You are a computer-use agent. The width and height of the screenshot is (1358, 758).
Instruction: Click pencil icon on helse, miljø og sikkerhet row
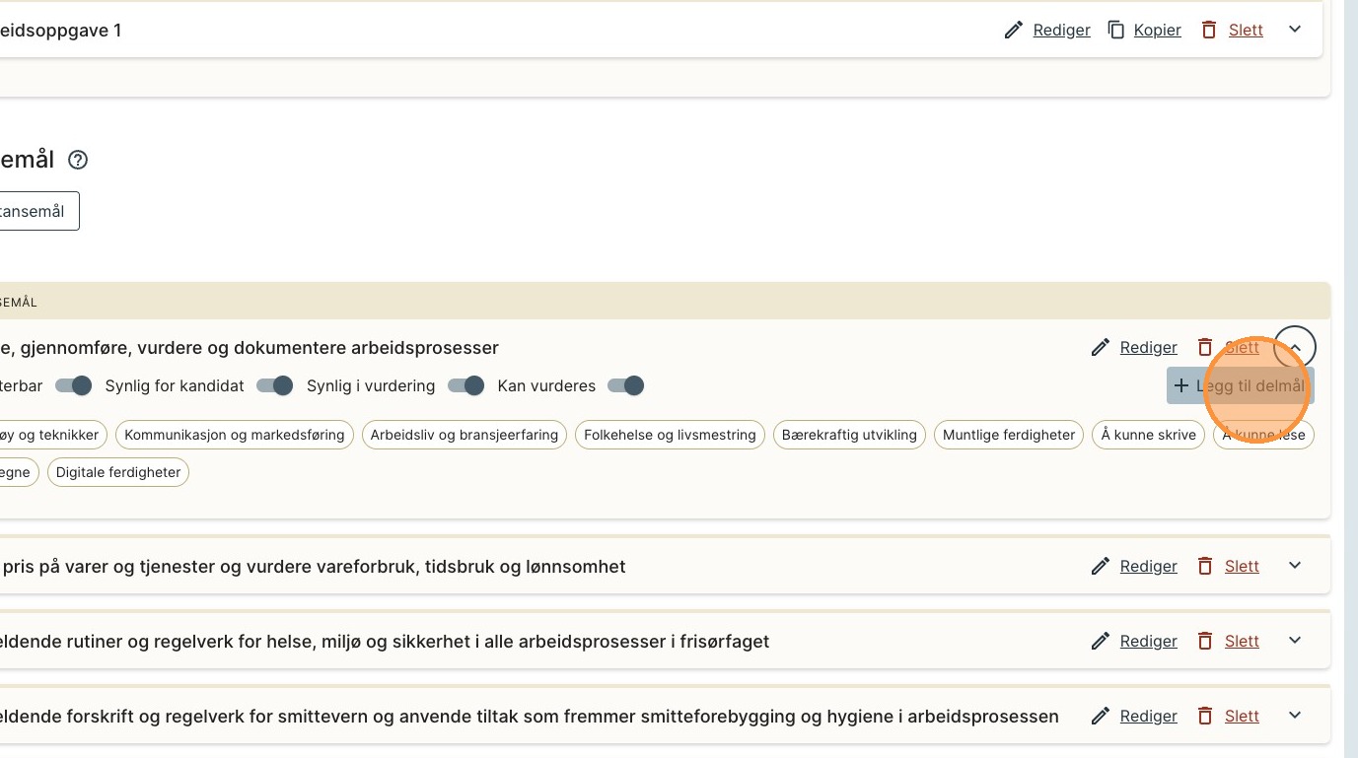(1100, 641)
